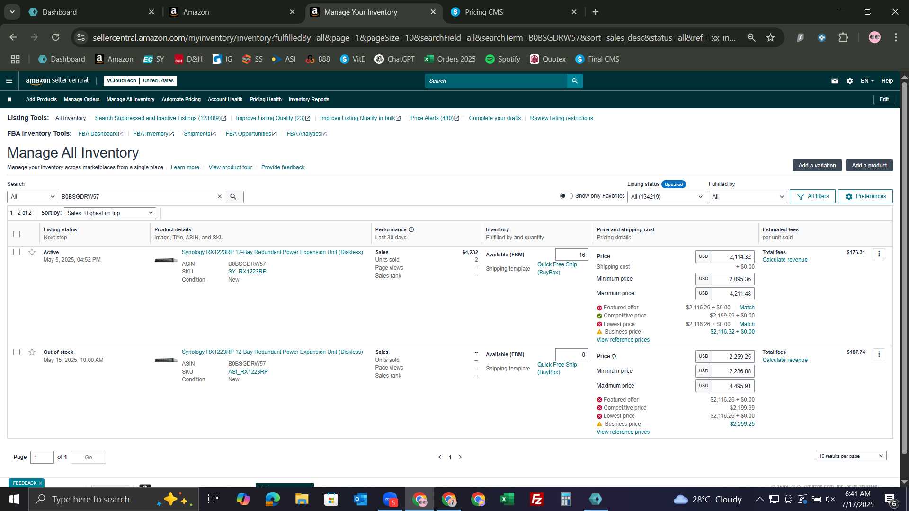This screenshot has height=511, width=909.
Task: Open Price Alerts (480) link
Action: (435, 118)
